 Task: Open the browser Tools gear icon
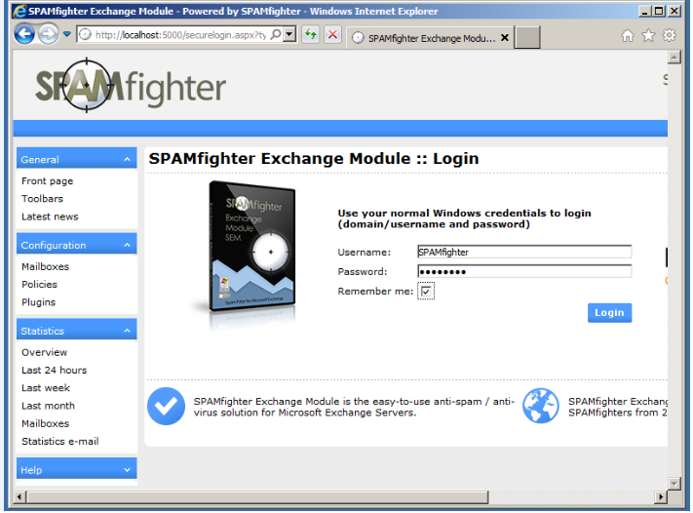coord(669,35)
